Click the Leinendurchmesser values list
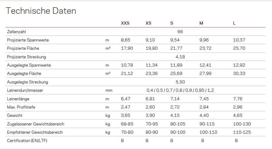 click(x=180, y=90)
